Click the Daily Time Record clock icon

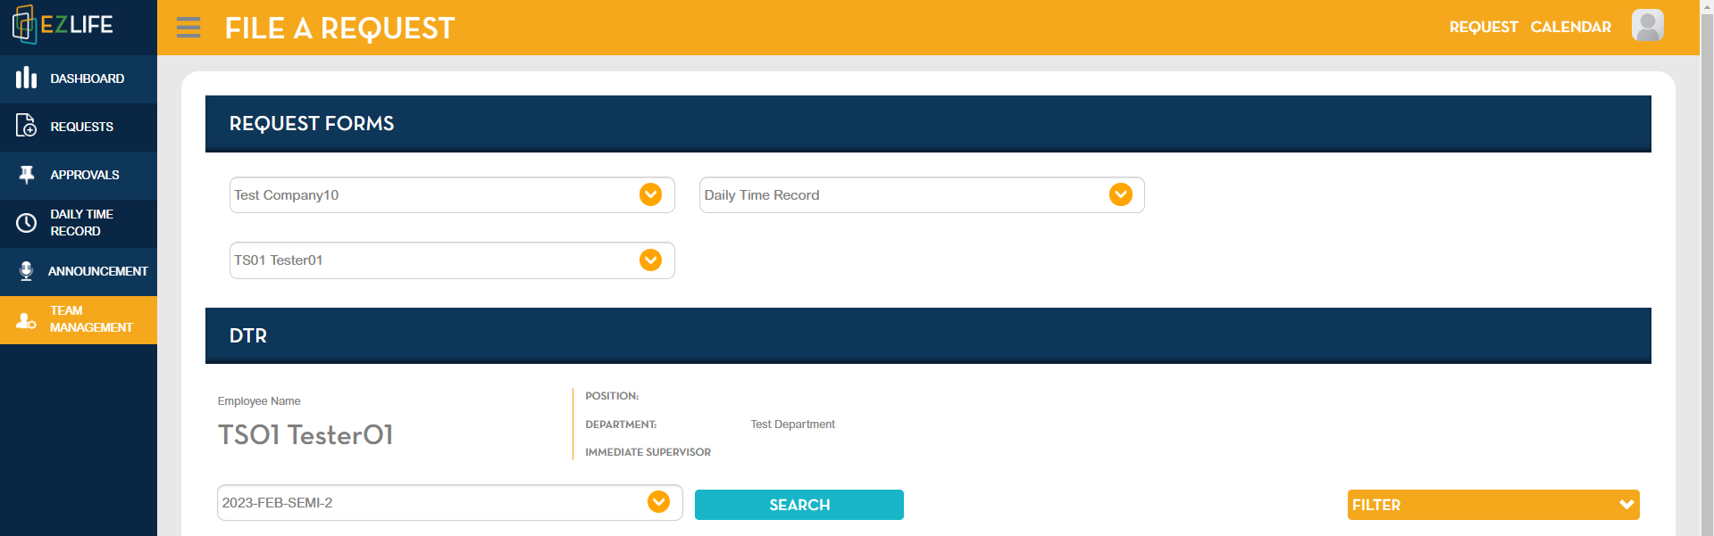pyautogui.click(x=27, y=223)
